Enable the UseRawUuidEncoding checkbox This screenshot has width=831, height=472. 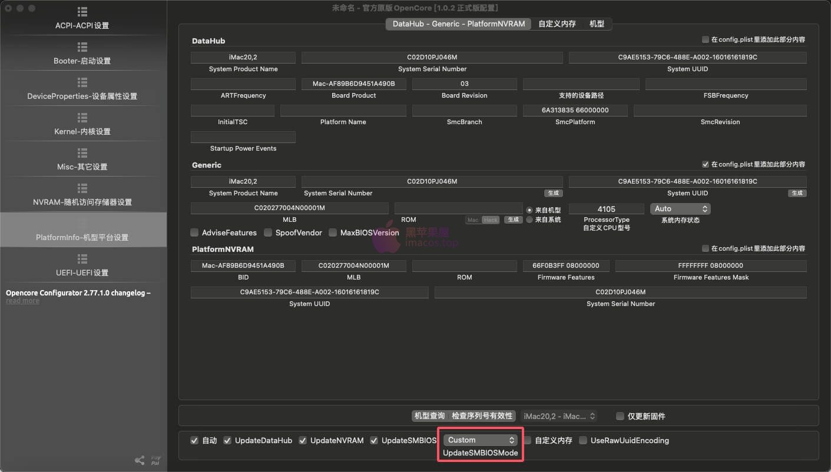(x=583, y=440)
